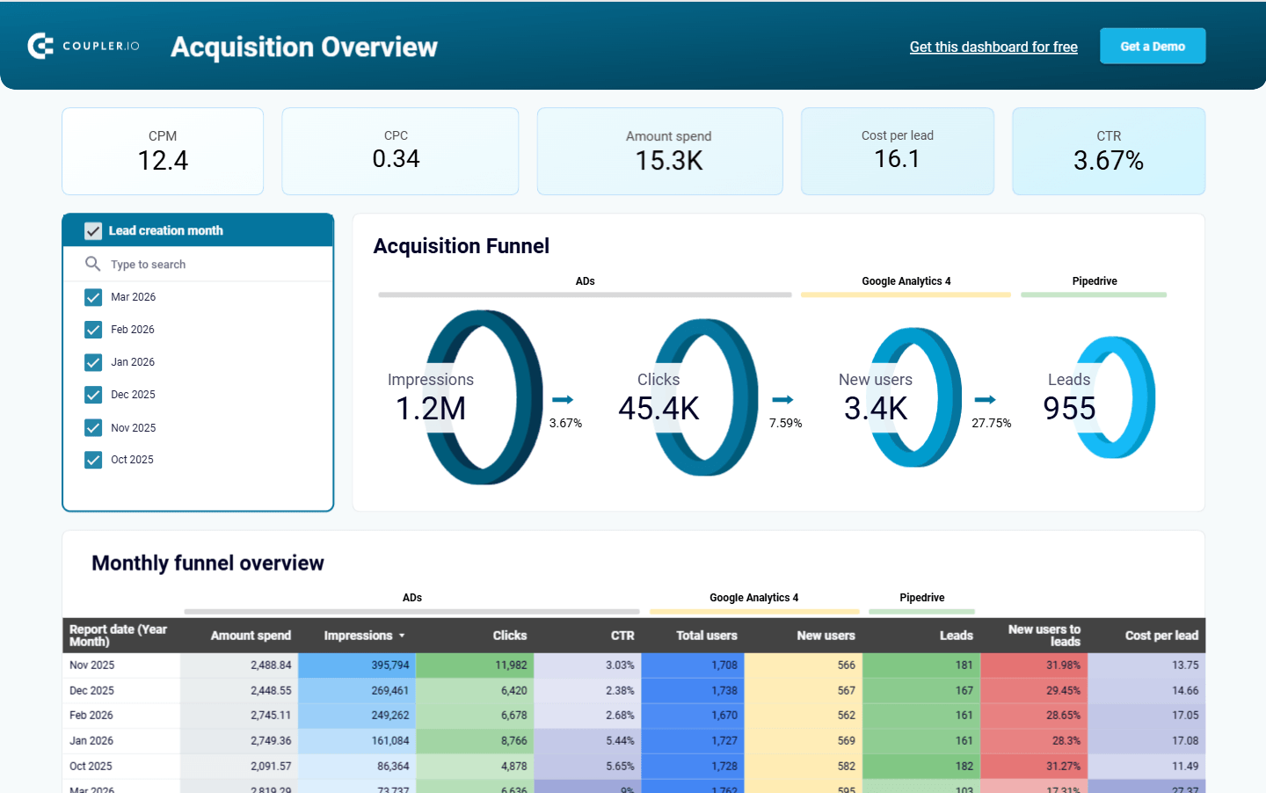Viewport: 1266px width, 793px height.
Task: Click the search magnifier icon in month filter
Action: (92, 264)
